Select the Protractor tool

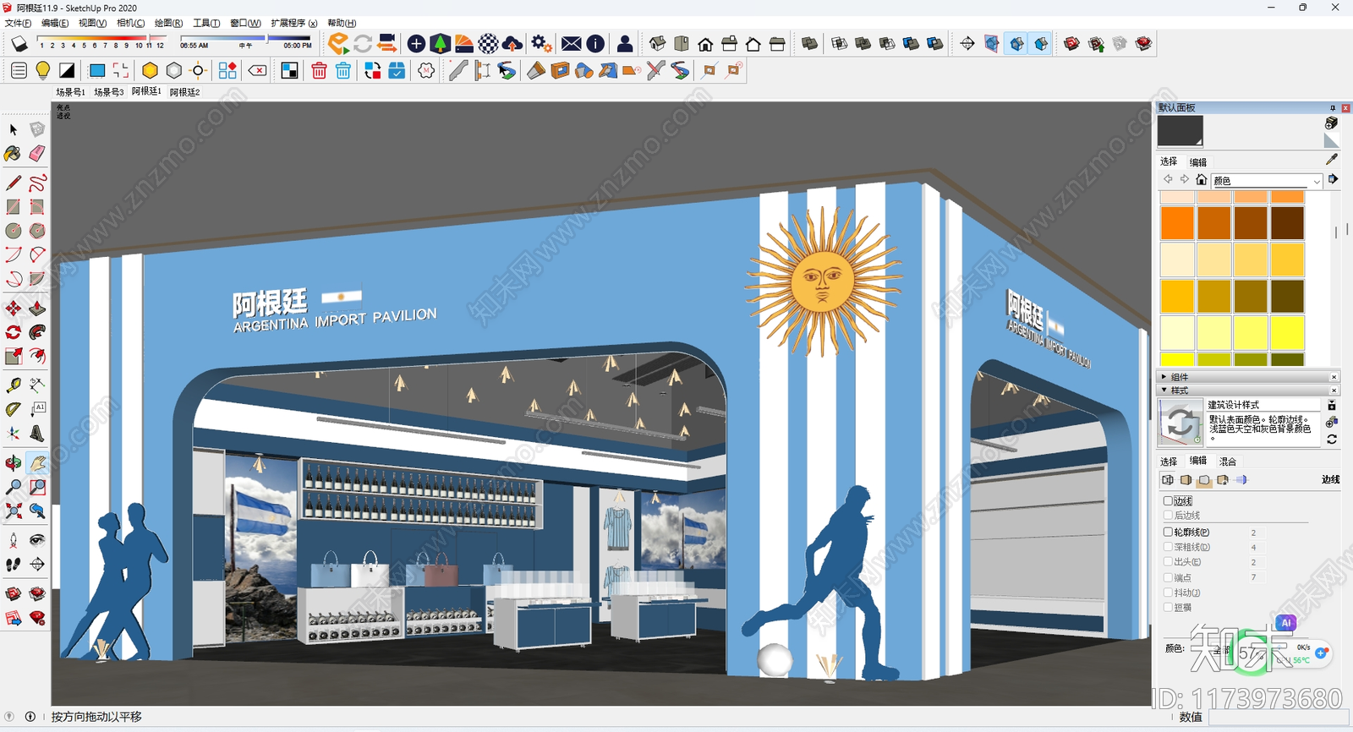[x=13, y=409]
